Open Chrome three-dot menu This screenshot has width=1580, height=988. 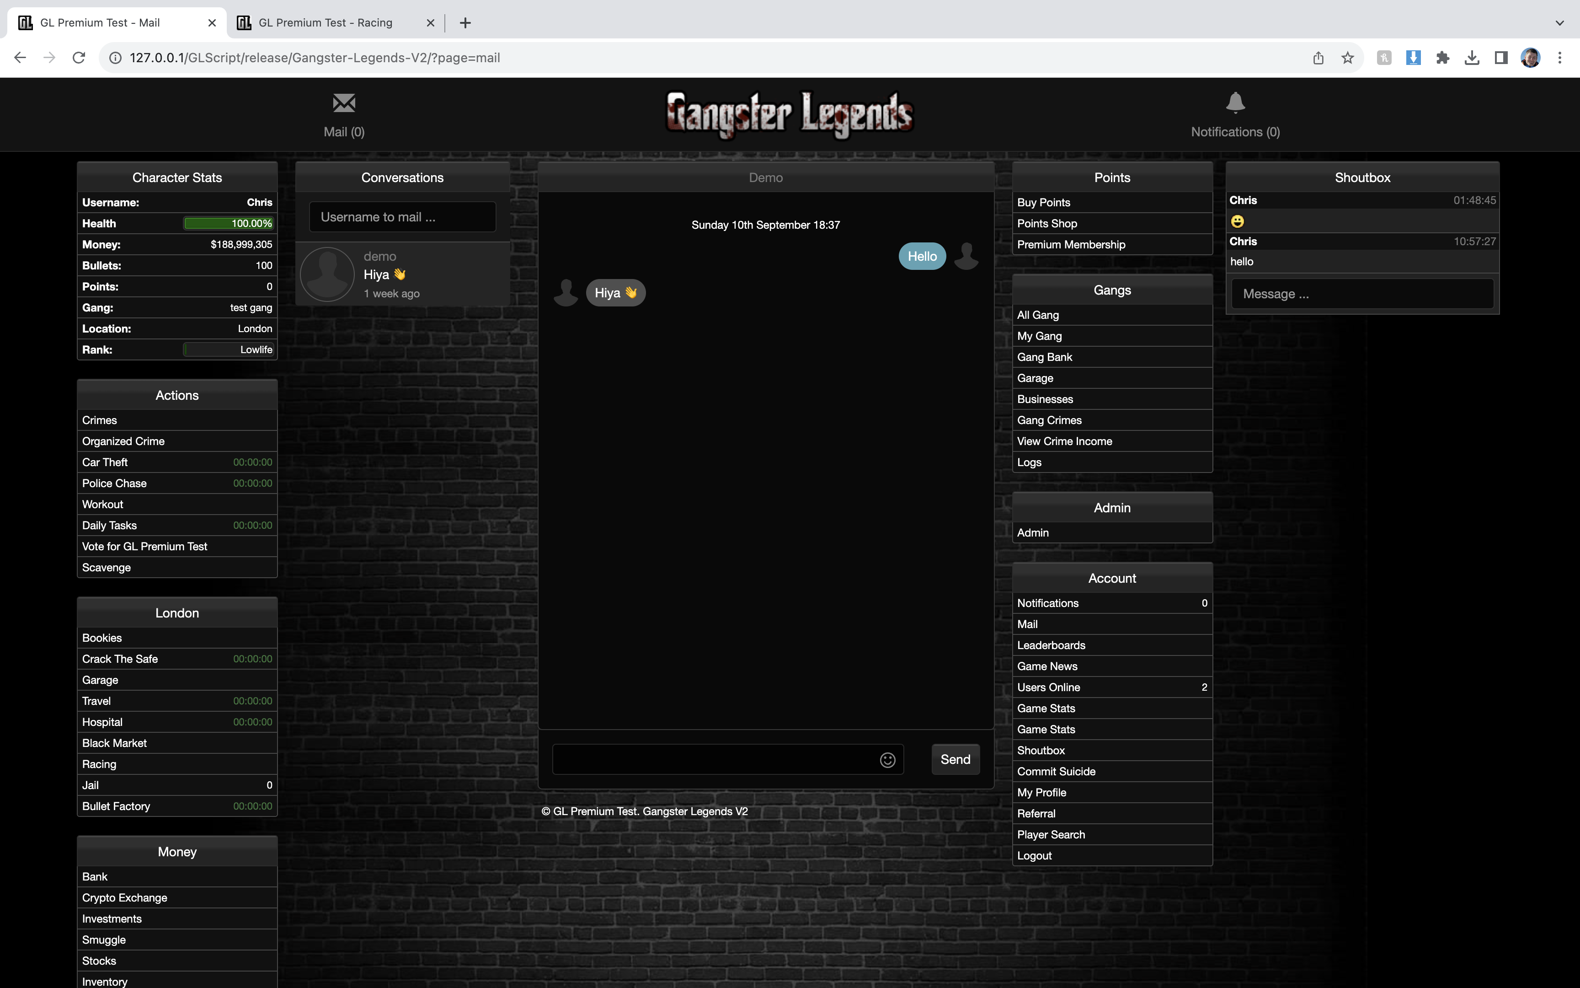click(x=1560, y=58)
